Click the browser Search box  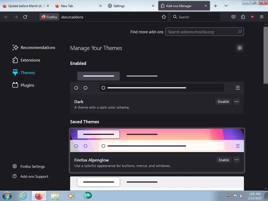click(x=195, y=17)
